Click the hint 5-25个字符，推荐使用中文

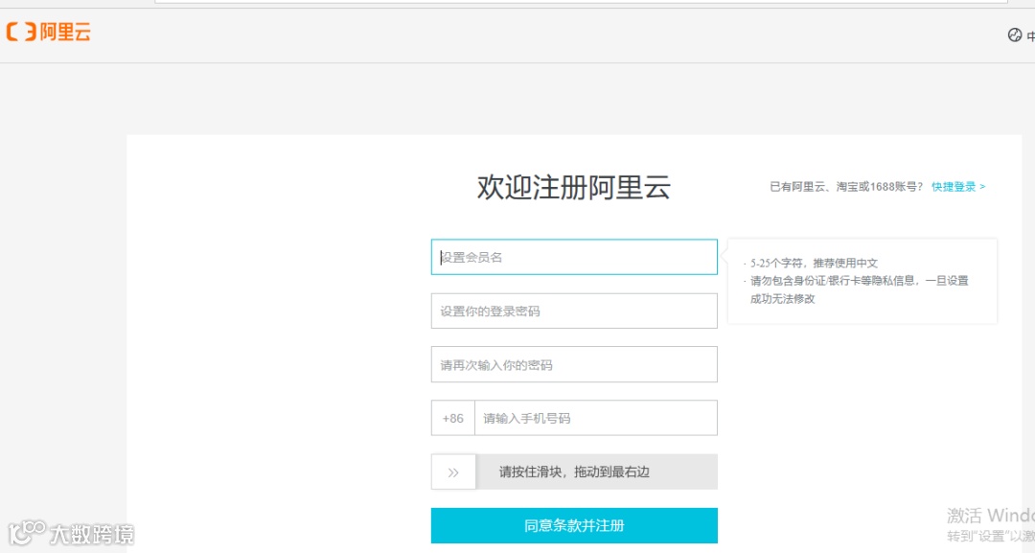(x=814, y=263)
